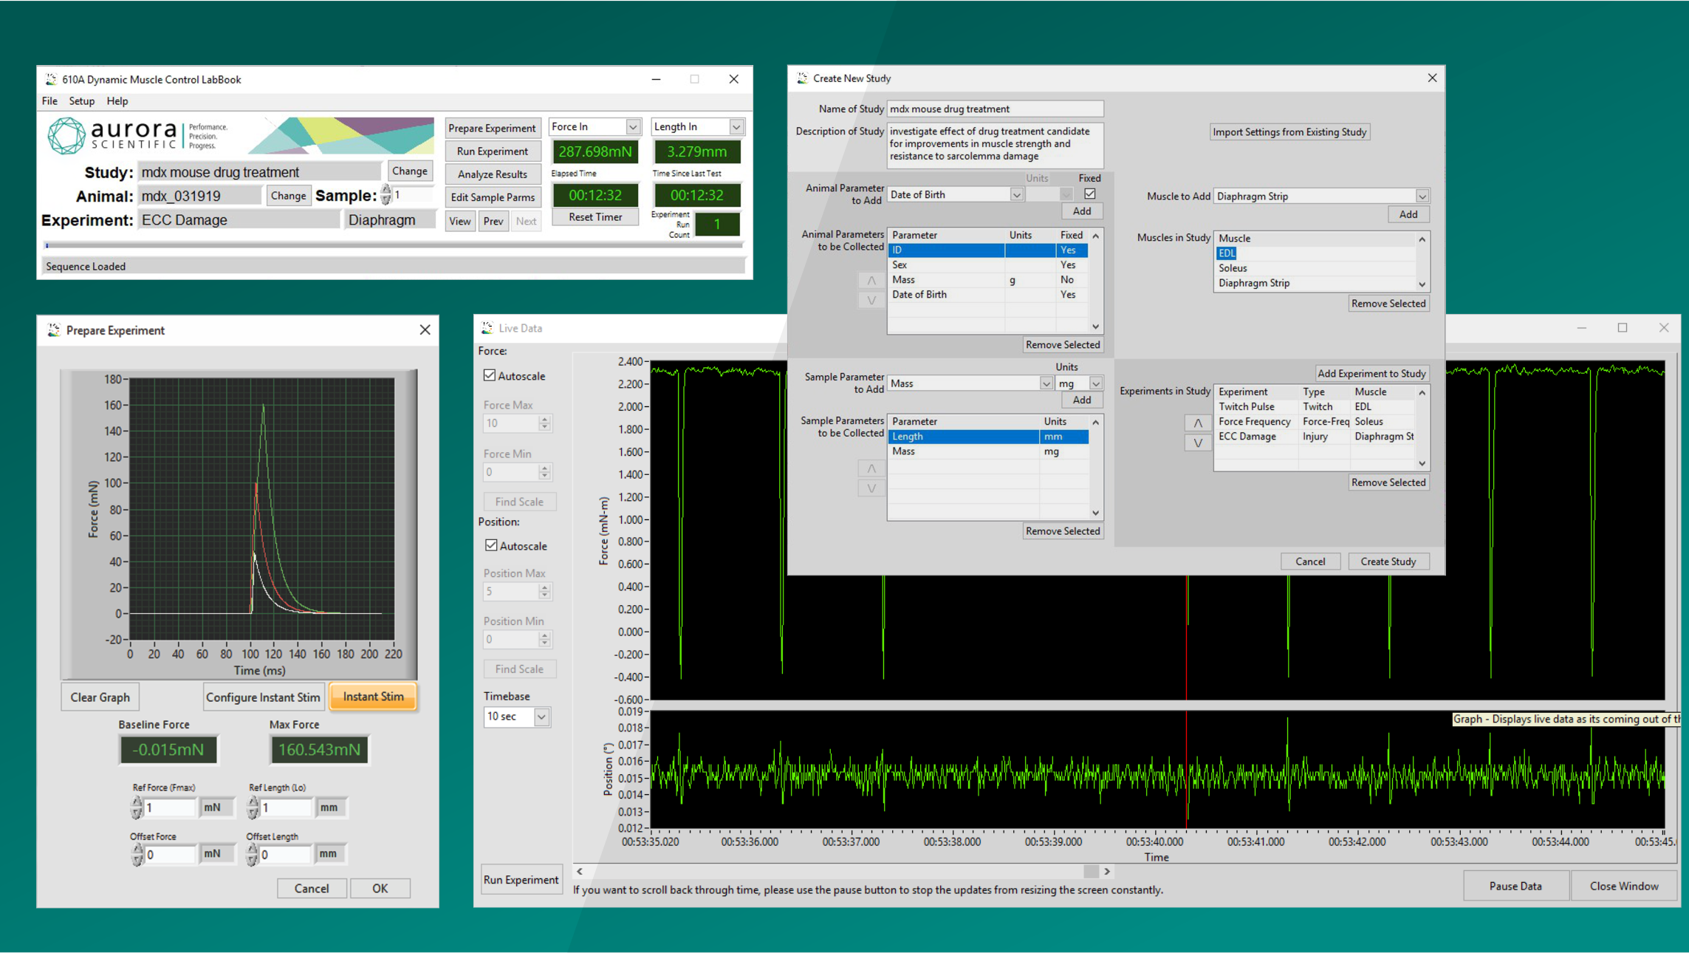1689x953 pixels.
Task: Expand Animal Parameter to Add dropdown
Action: click(x=1016, y=195)
